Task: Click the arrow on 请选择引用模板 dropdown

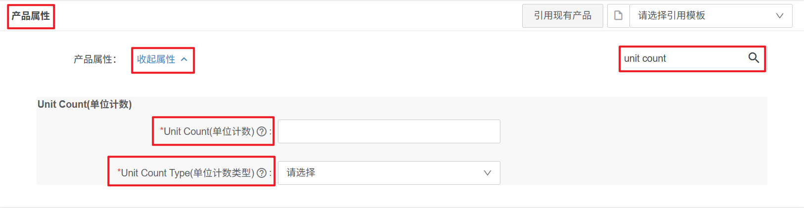Action: (x=780, y=16)
